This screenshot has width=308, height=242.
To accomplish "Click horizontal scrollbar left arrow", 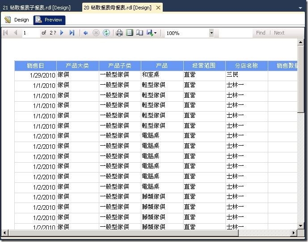I will [x=4, y=233].
